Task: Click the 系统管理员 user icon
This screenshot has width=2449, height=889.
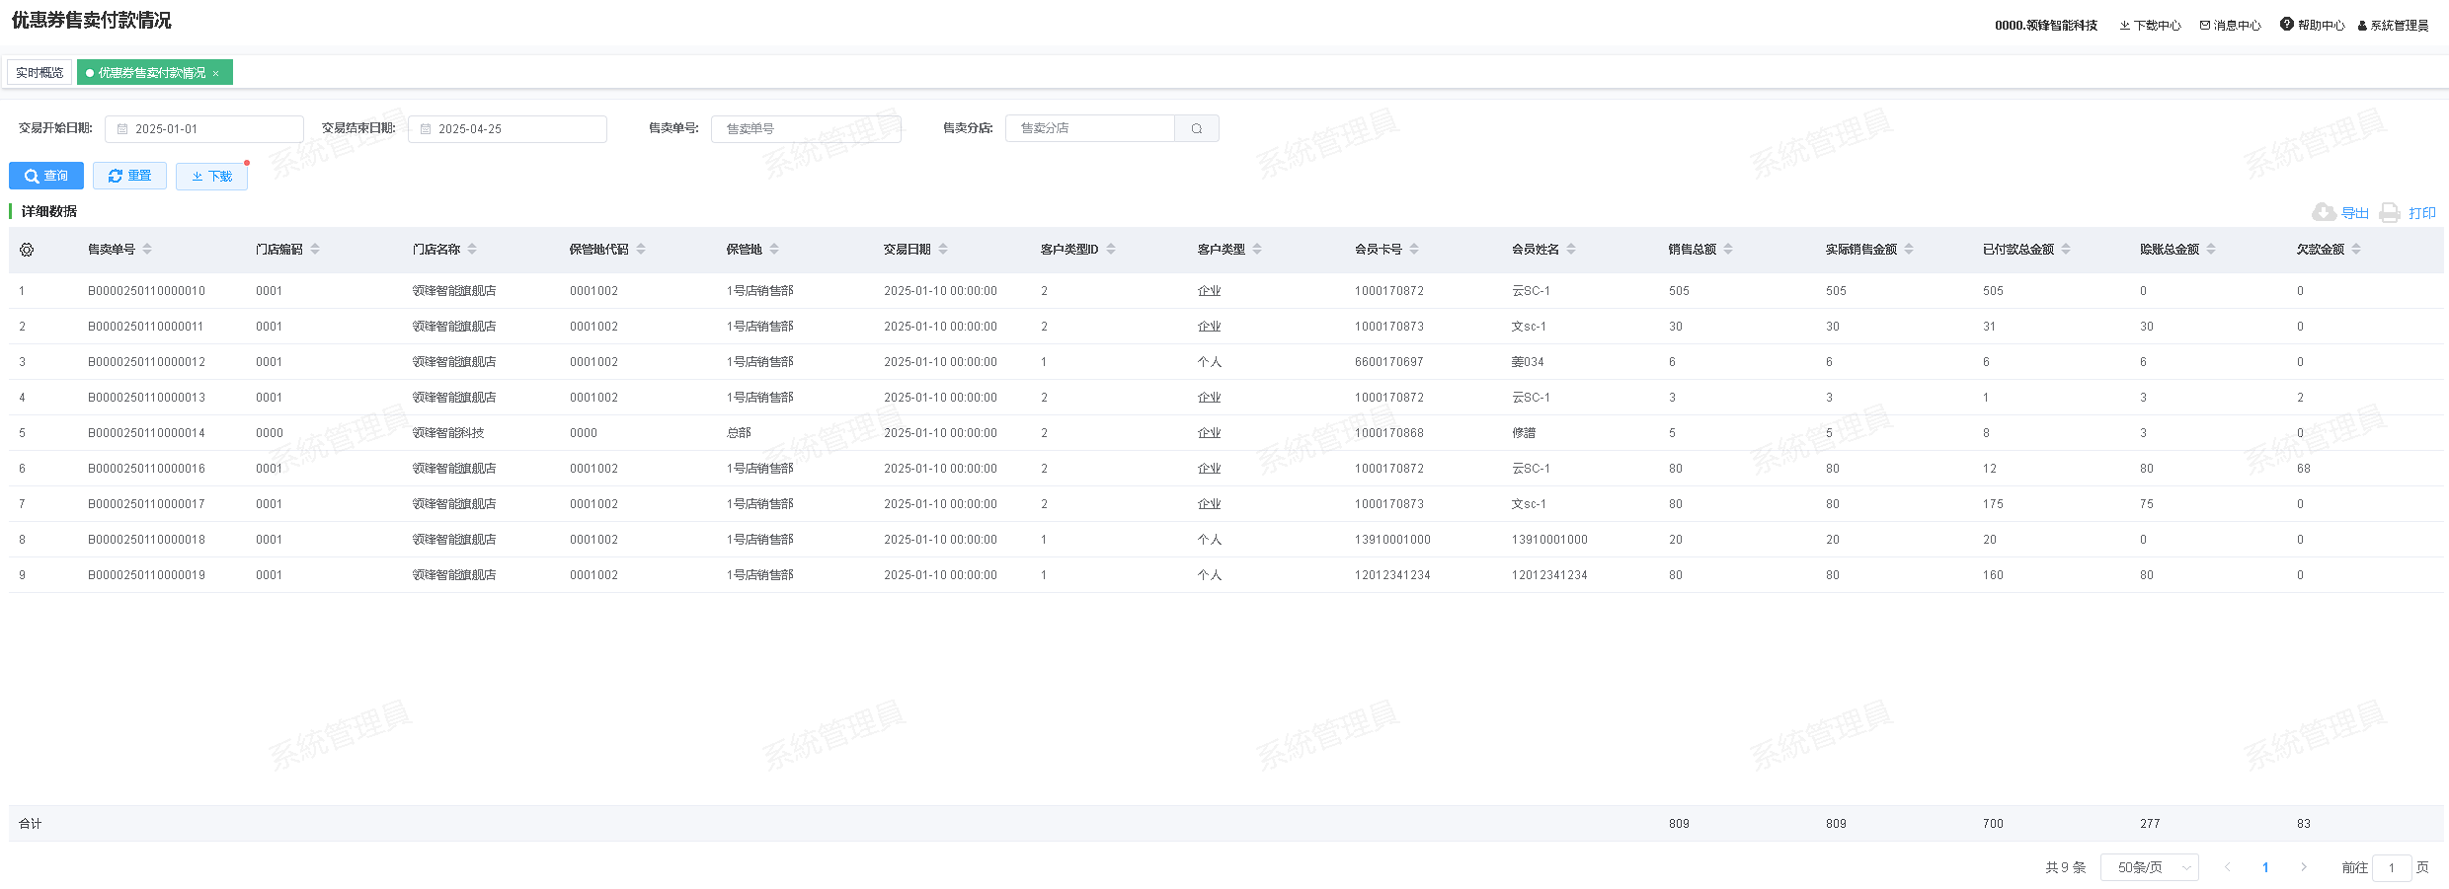Action: (2362, 26)
